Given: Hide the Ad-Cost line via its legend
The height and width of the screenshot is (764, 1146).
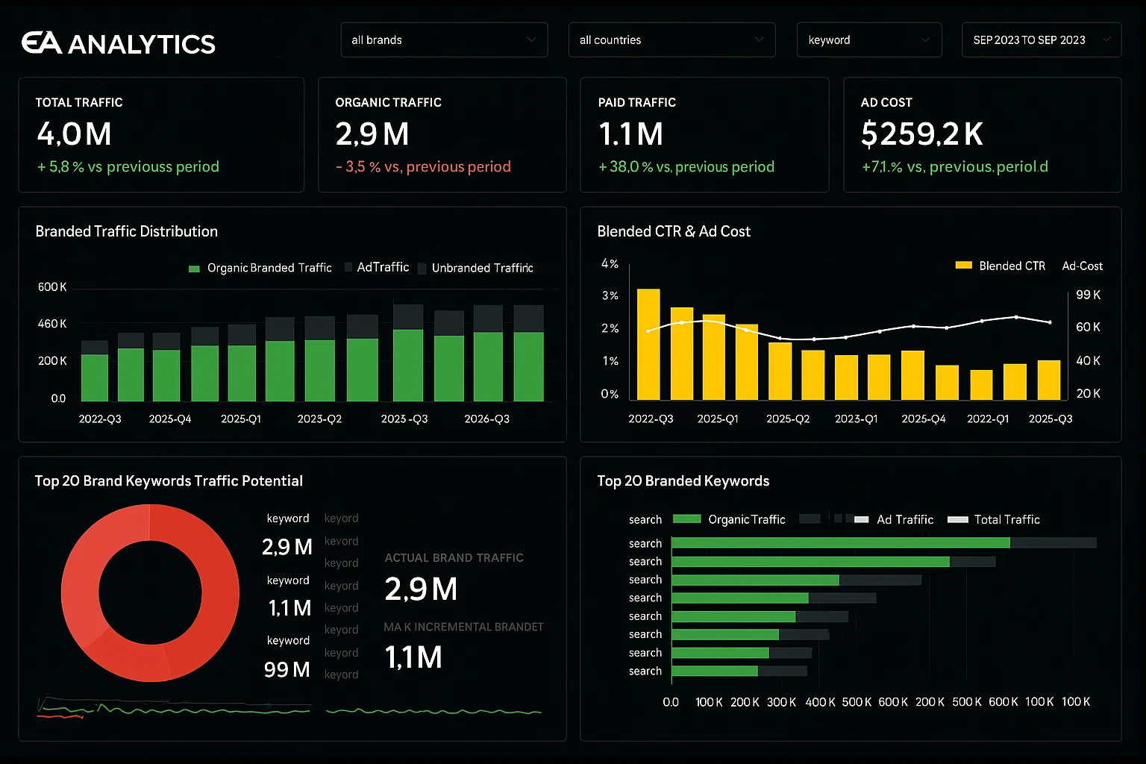Looking at the screenshot, I should pos(1082,265).
